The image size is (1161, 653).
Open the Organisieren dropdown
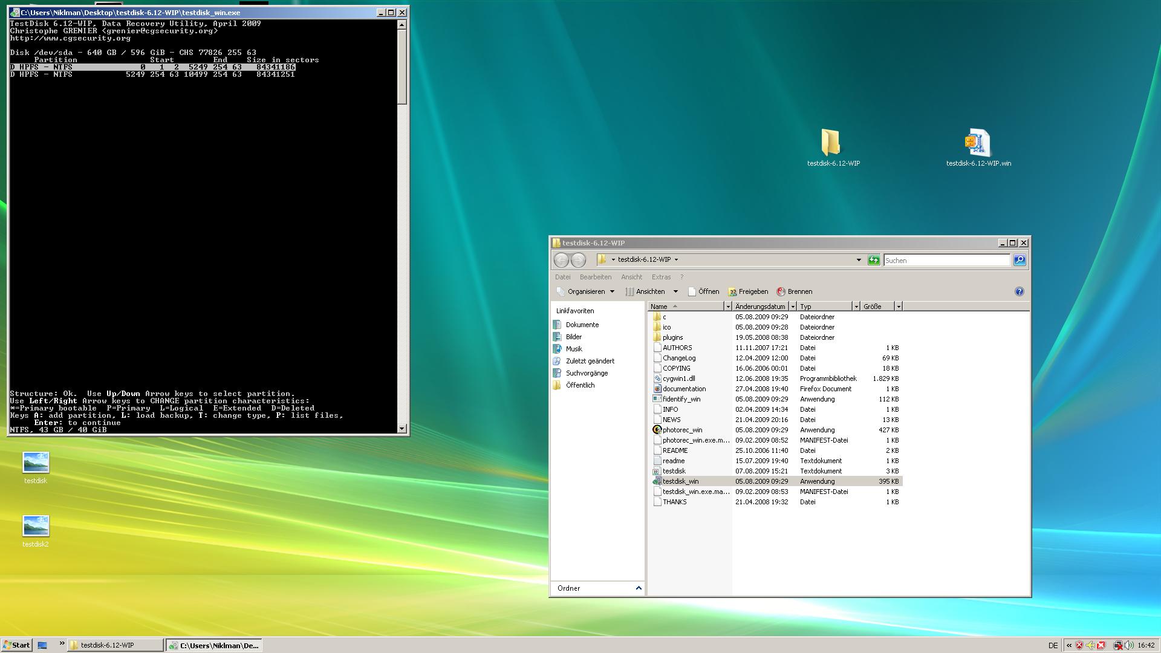click(x=586, y=291)
